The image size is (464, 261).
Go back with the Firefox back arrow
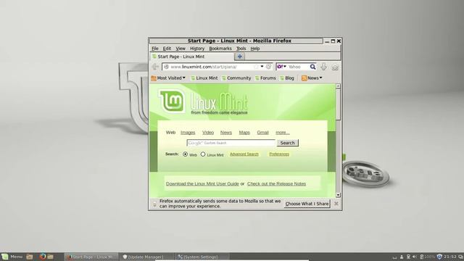(155, 67)
